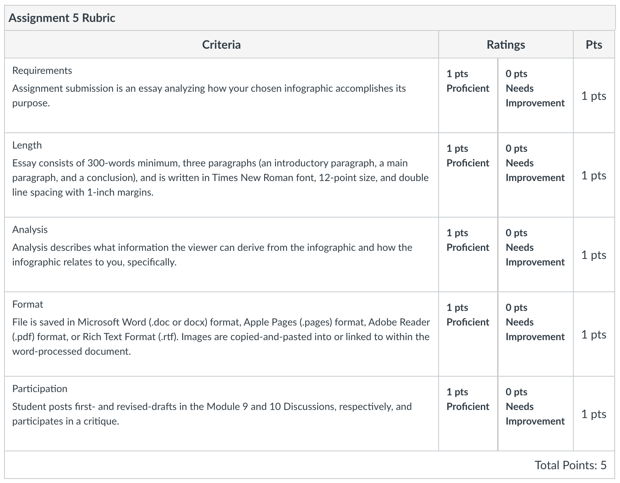This screenshot has height=483, width=620.
Task: Pick Needs Improvement for Format row
Action: 536,334
